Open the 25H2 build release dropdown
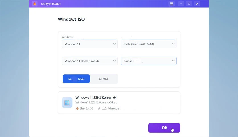The height and width of the screenshot is (137, 238). [148, 44]
